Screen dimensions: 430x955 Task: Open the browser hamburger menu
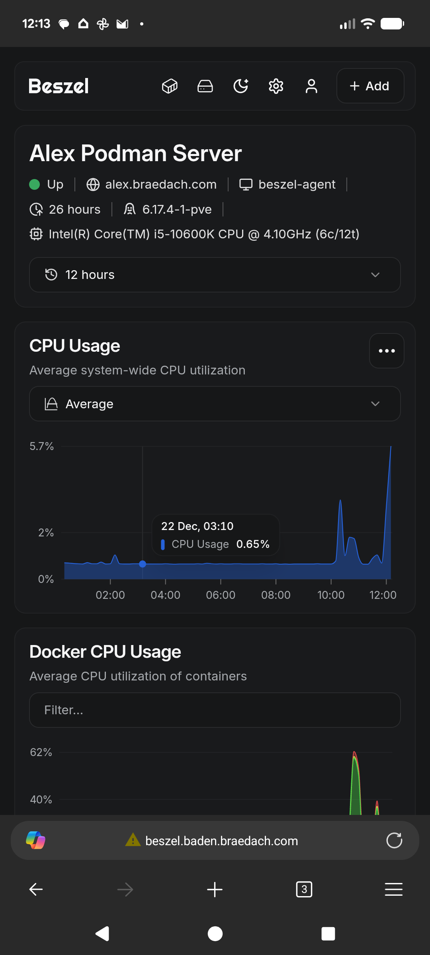click(393, 889)
